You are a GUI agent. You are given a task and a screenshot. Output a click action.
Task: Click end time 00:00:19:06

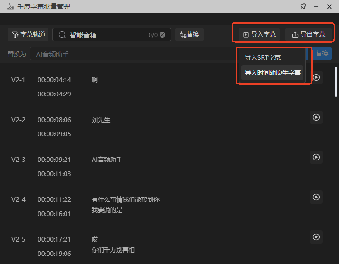[54, 254]
